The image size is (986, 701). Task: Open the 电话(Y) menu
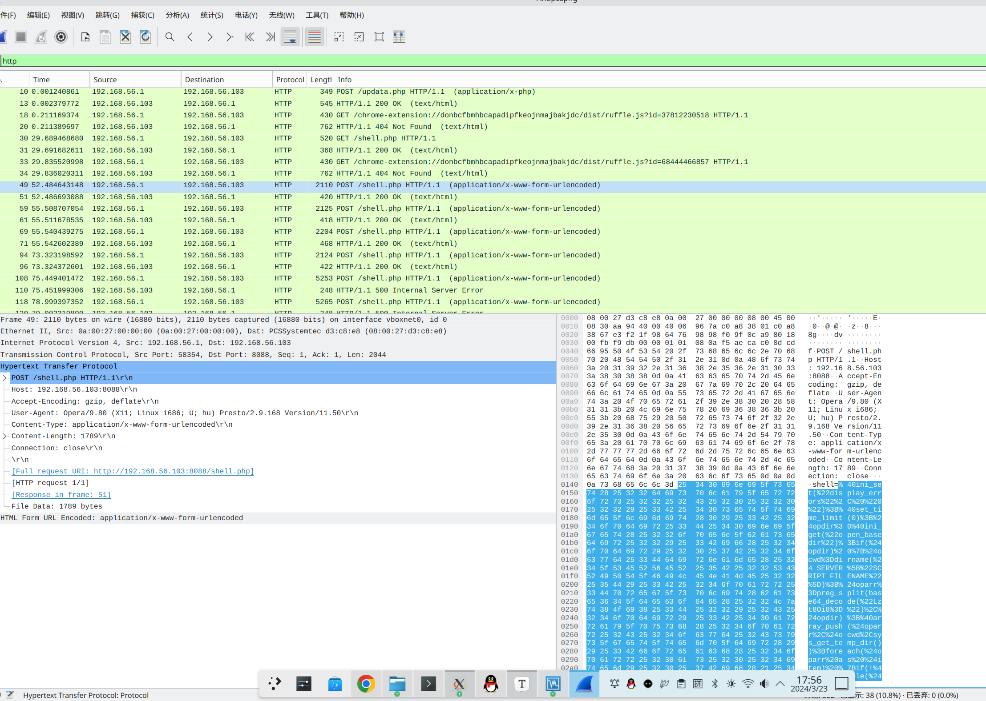(x=246, y=15)
